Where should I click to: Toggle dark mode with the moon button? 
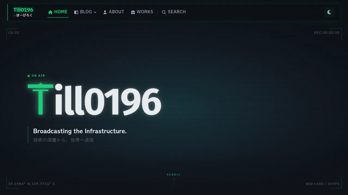(329, 12)
